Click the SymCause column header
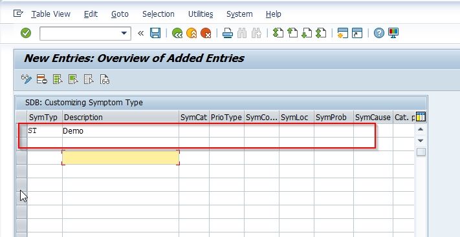This screenshot has width=460, height=237. click(x=373, y=117)
